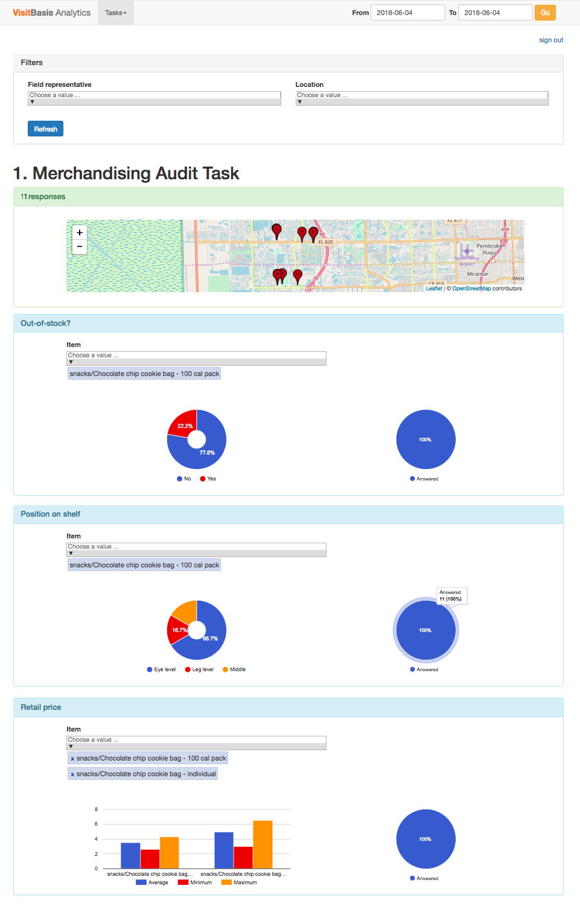The image size is (580, 906).
Task: Remove the '100 cal pack' item via its x icon
Action: 72,758
